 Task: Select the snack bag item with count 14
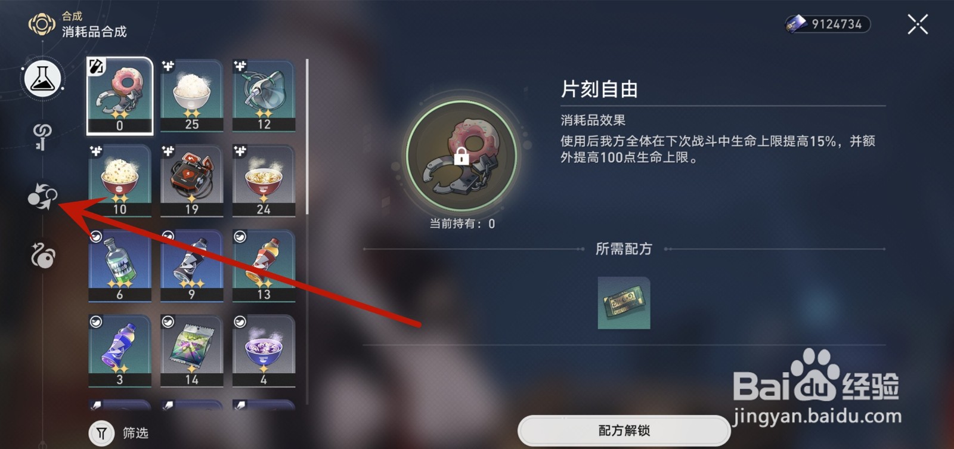191,351
